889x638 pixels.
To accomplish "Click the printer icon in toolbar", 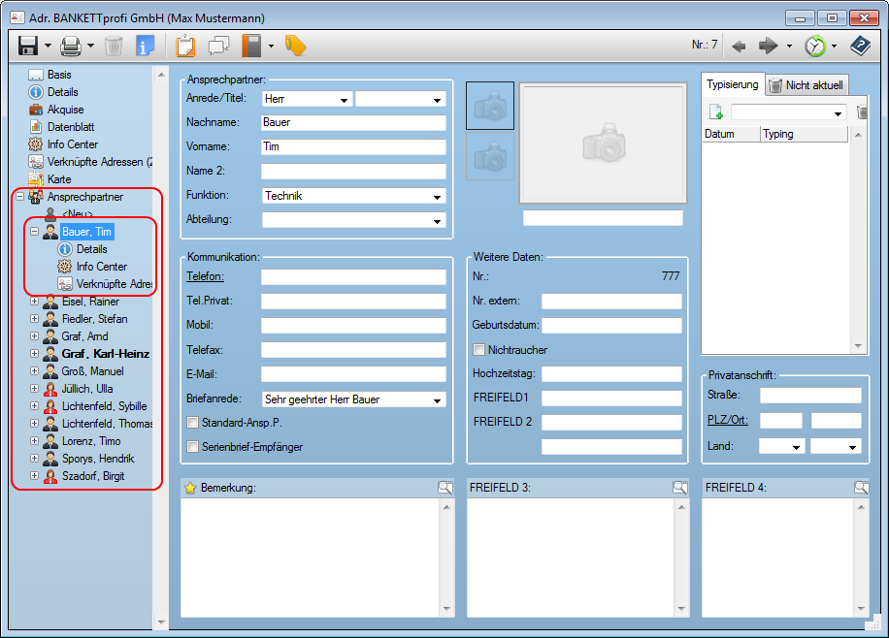I will (70, 46).
